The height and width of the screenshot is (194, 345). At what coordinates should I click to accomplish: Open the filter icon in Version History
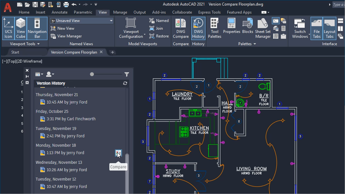click(127, 74)
